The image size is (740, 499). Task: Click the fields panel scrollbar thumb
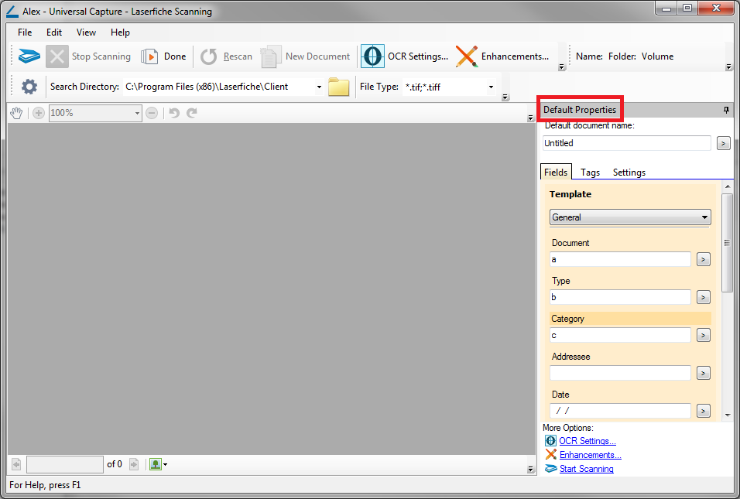tap(728, 243)
